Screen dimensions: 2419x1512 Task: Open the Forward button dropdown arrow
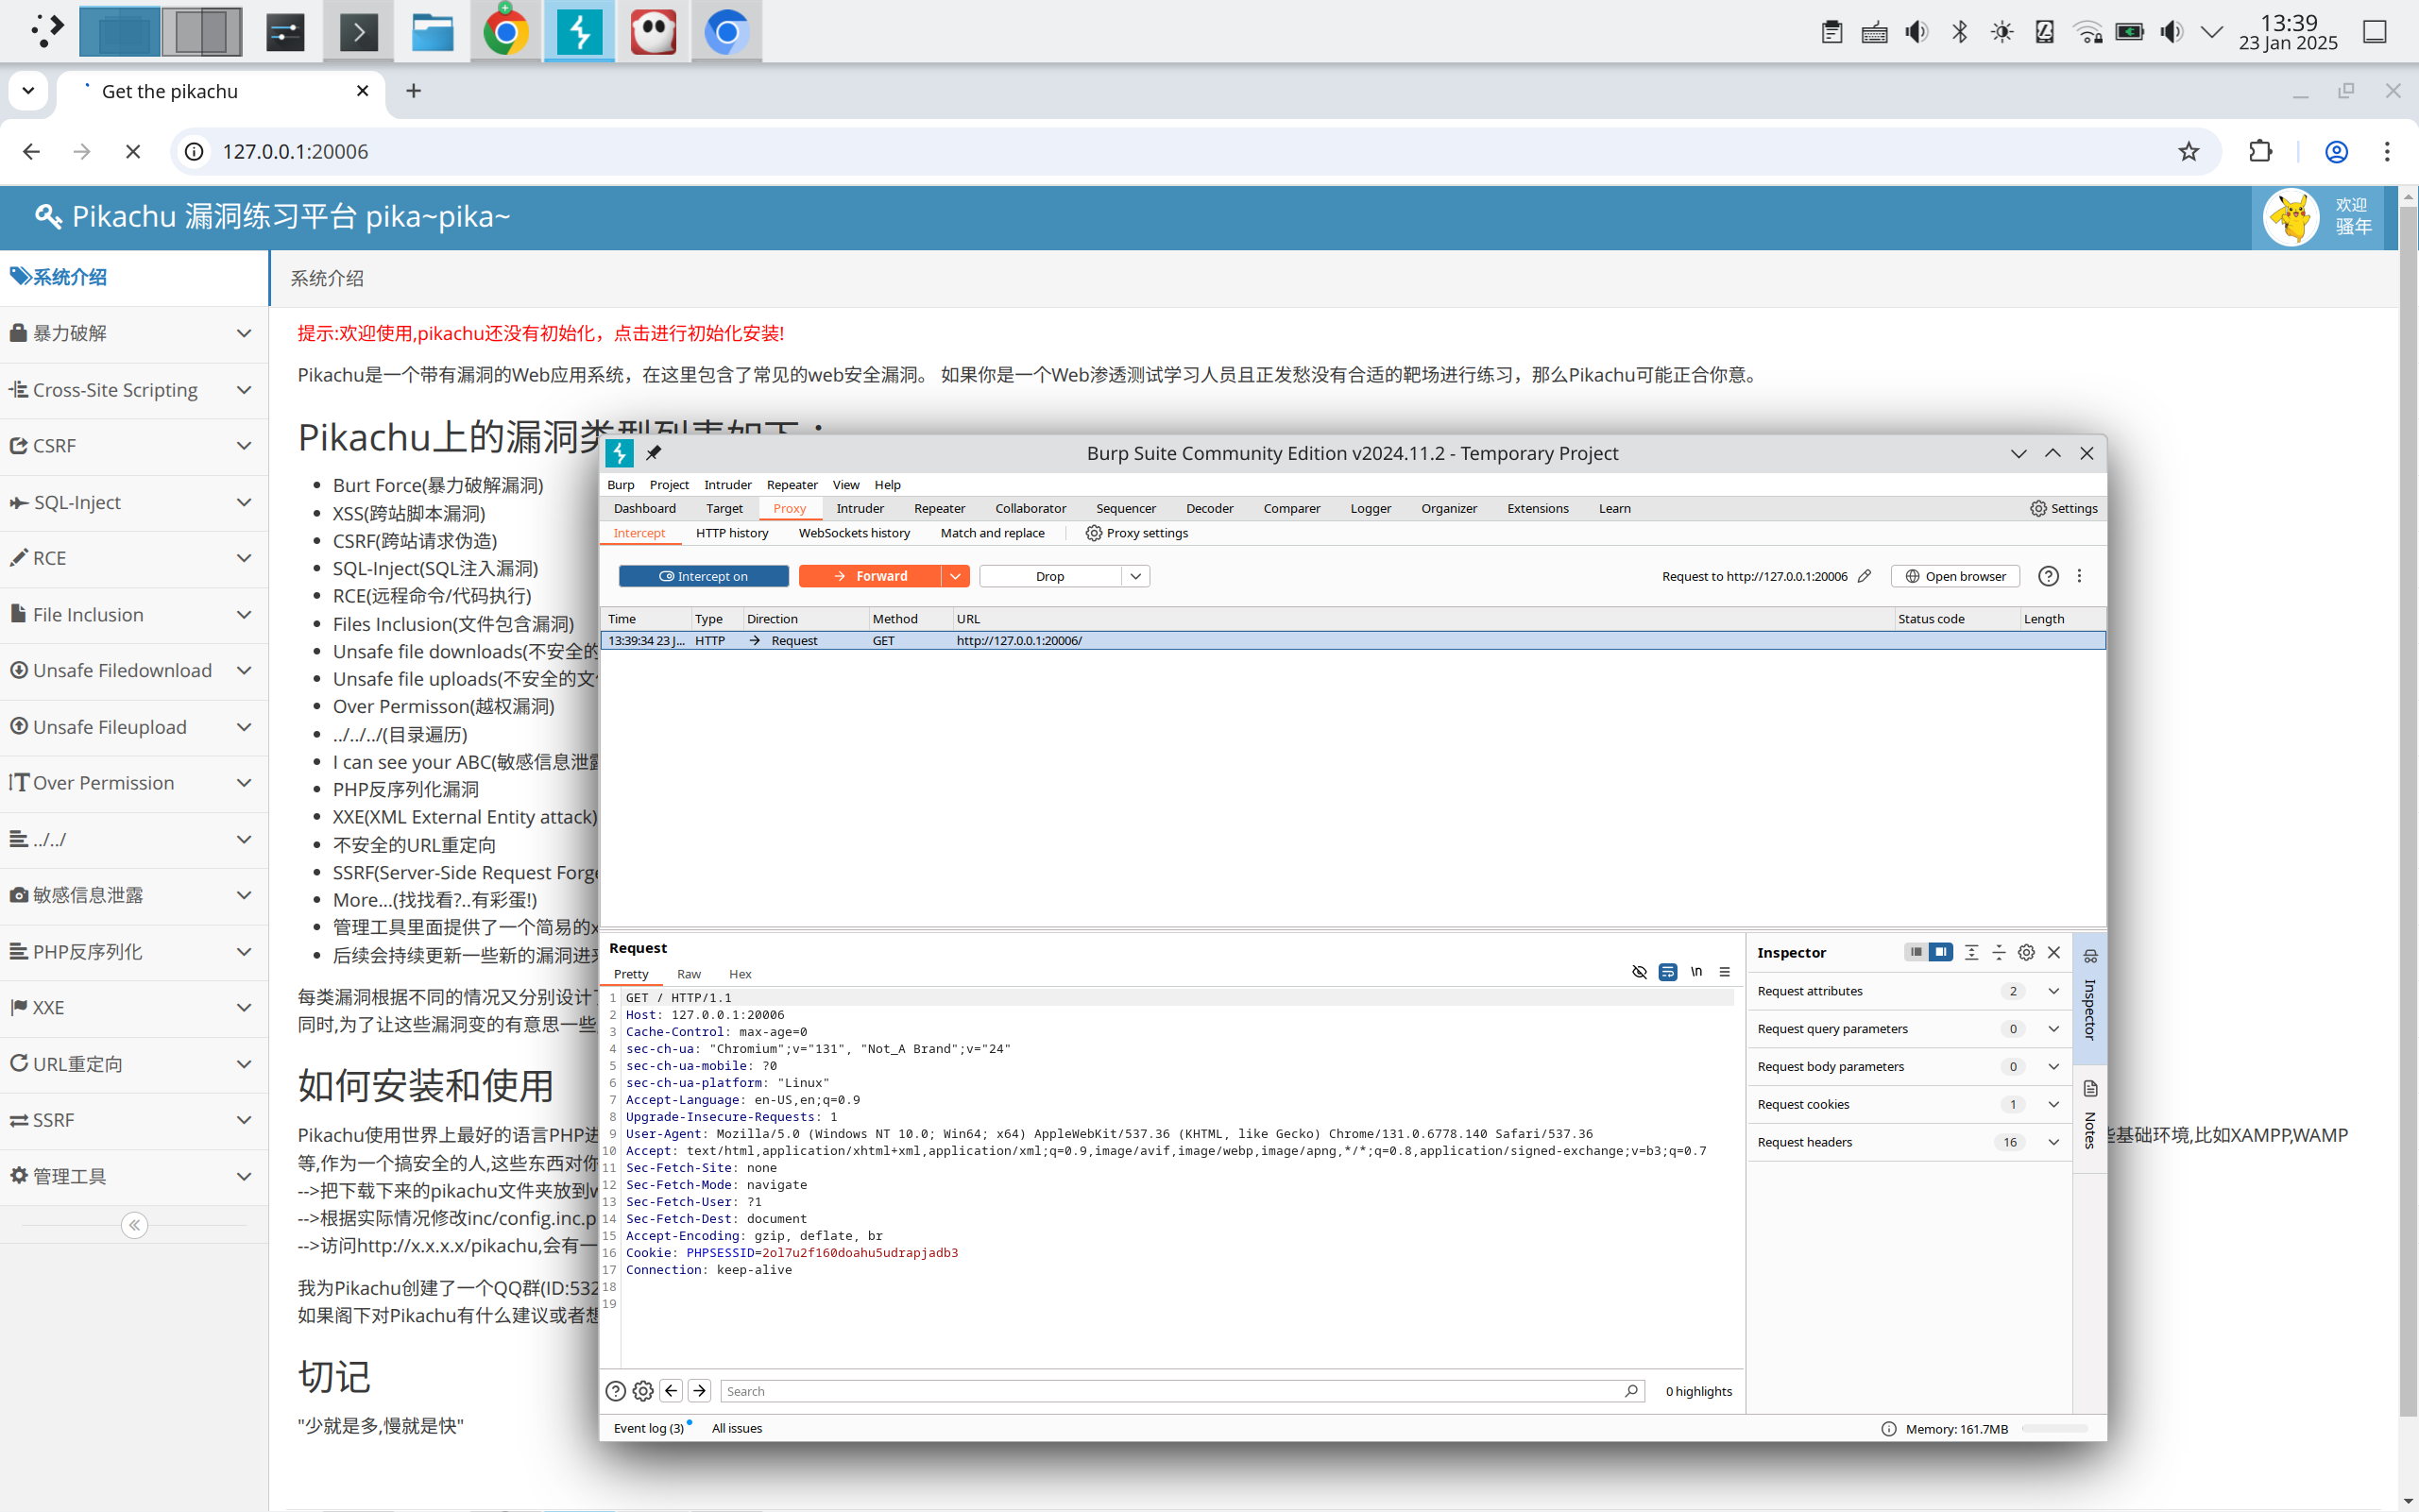click(x=955, y=576)
